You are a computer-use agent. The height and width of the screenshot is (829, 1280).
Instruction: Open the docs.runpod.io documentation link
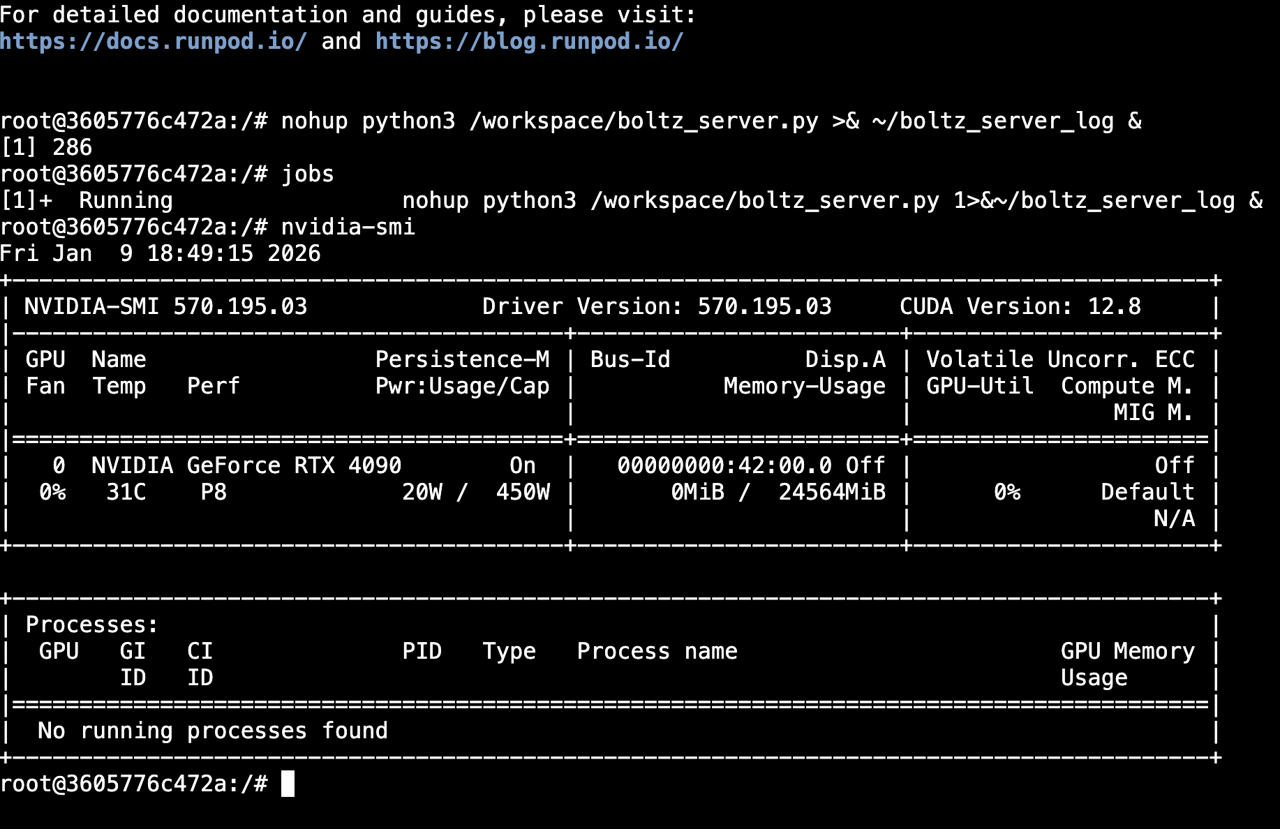coord(154,42)
